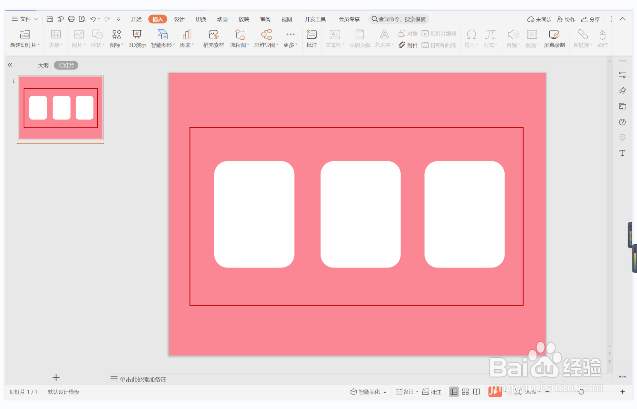The image size is (637, 409).
Task: Toggle 批注 comments in status bar
Action: pos(432,392)
